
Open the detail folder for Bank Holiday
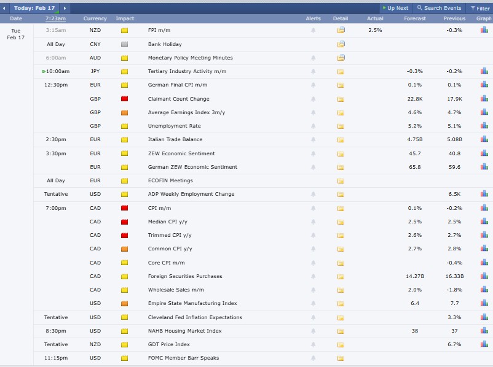[x=340, y=43]
